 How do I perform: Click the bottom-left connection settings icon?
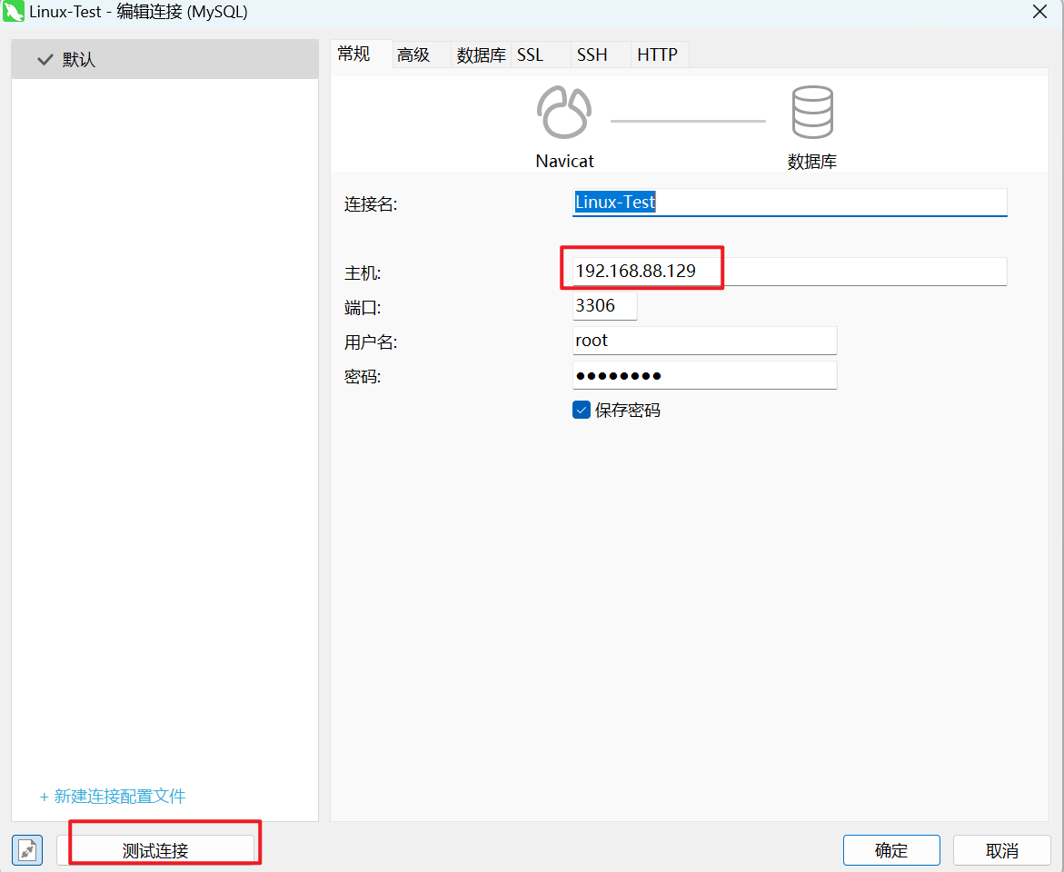pos(27,850)
